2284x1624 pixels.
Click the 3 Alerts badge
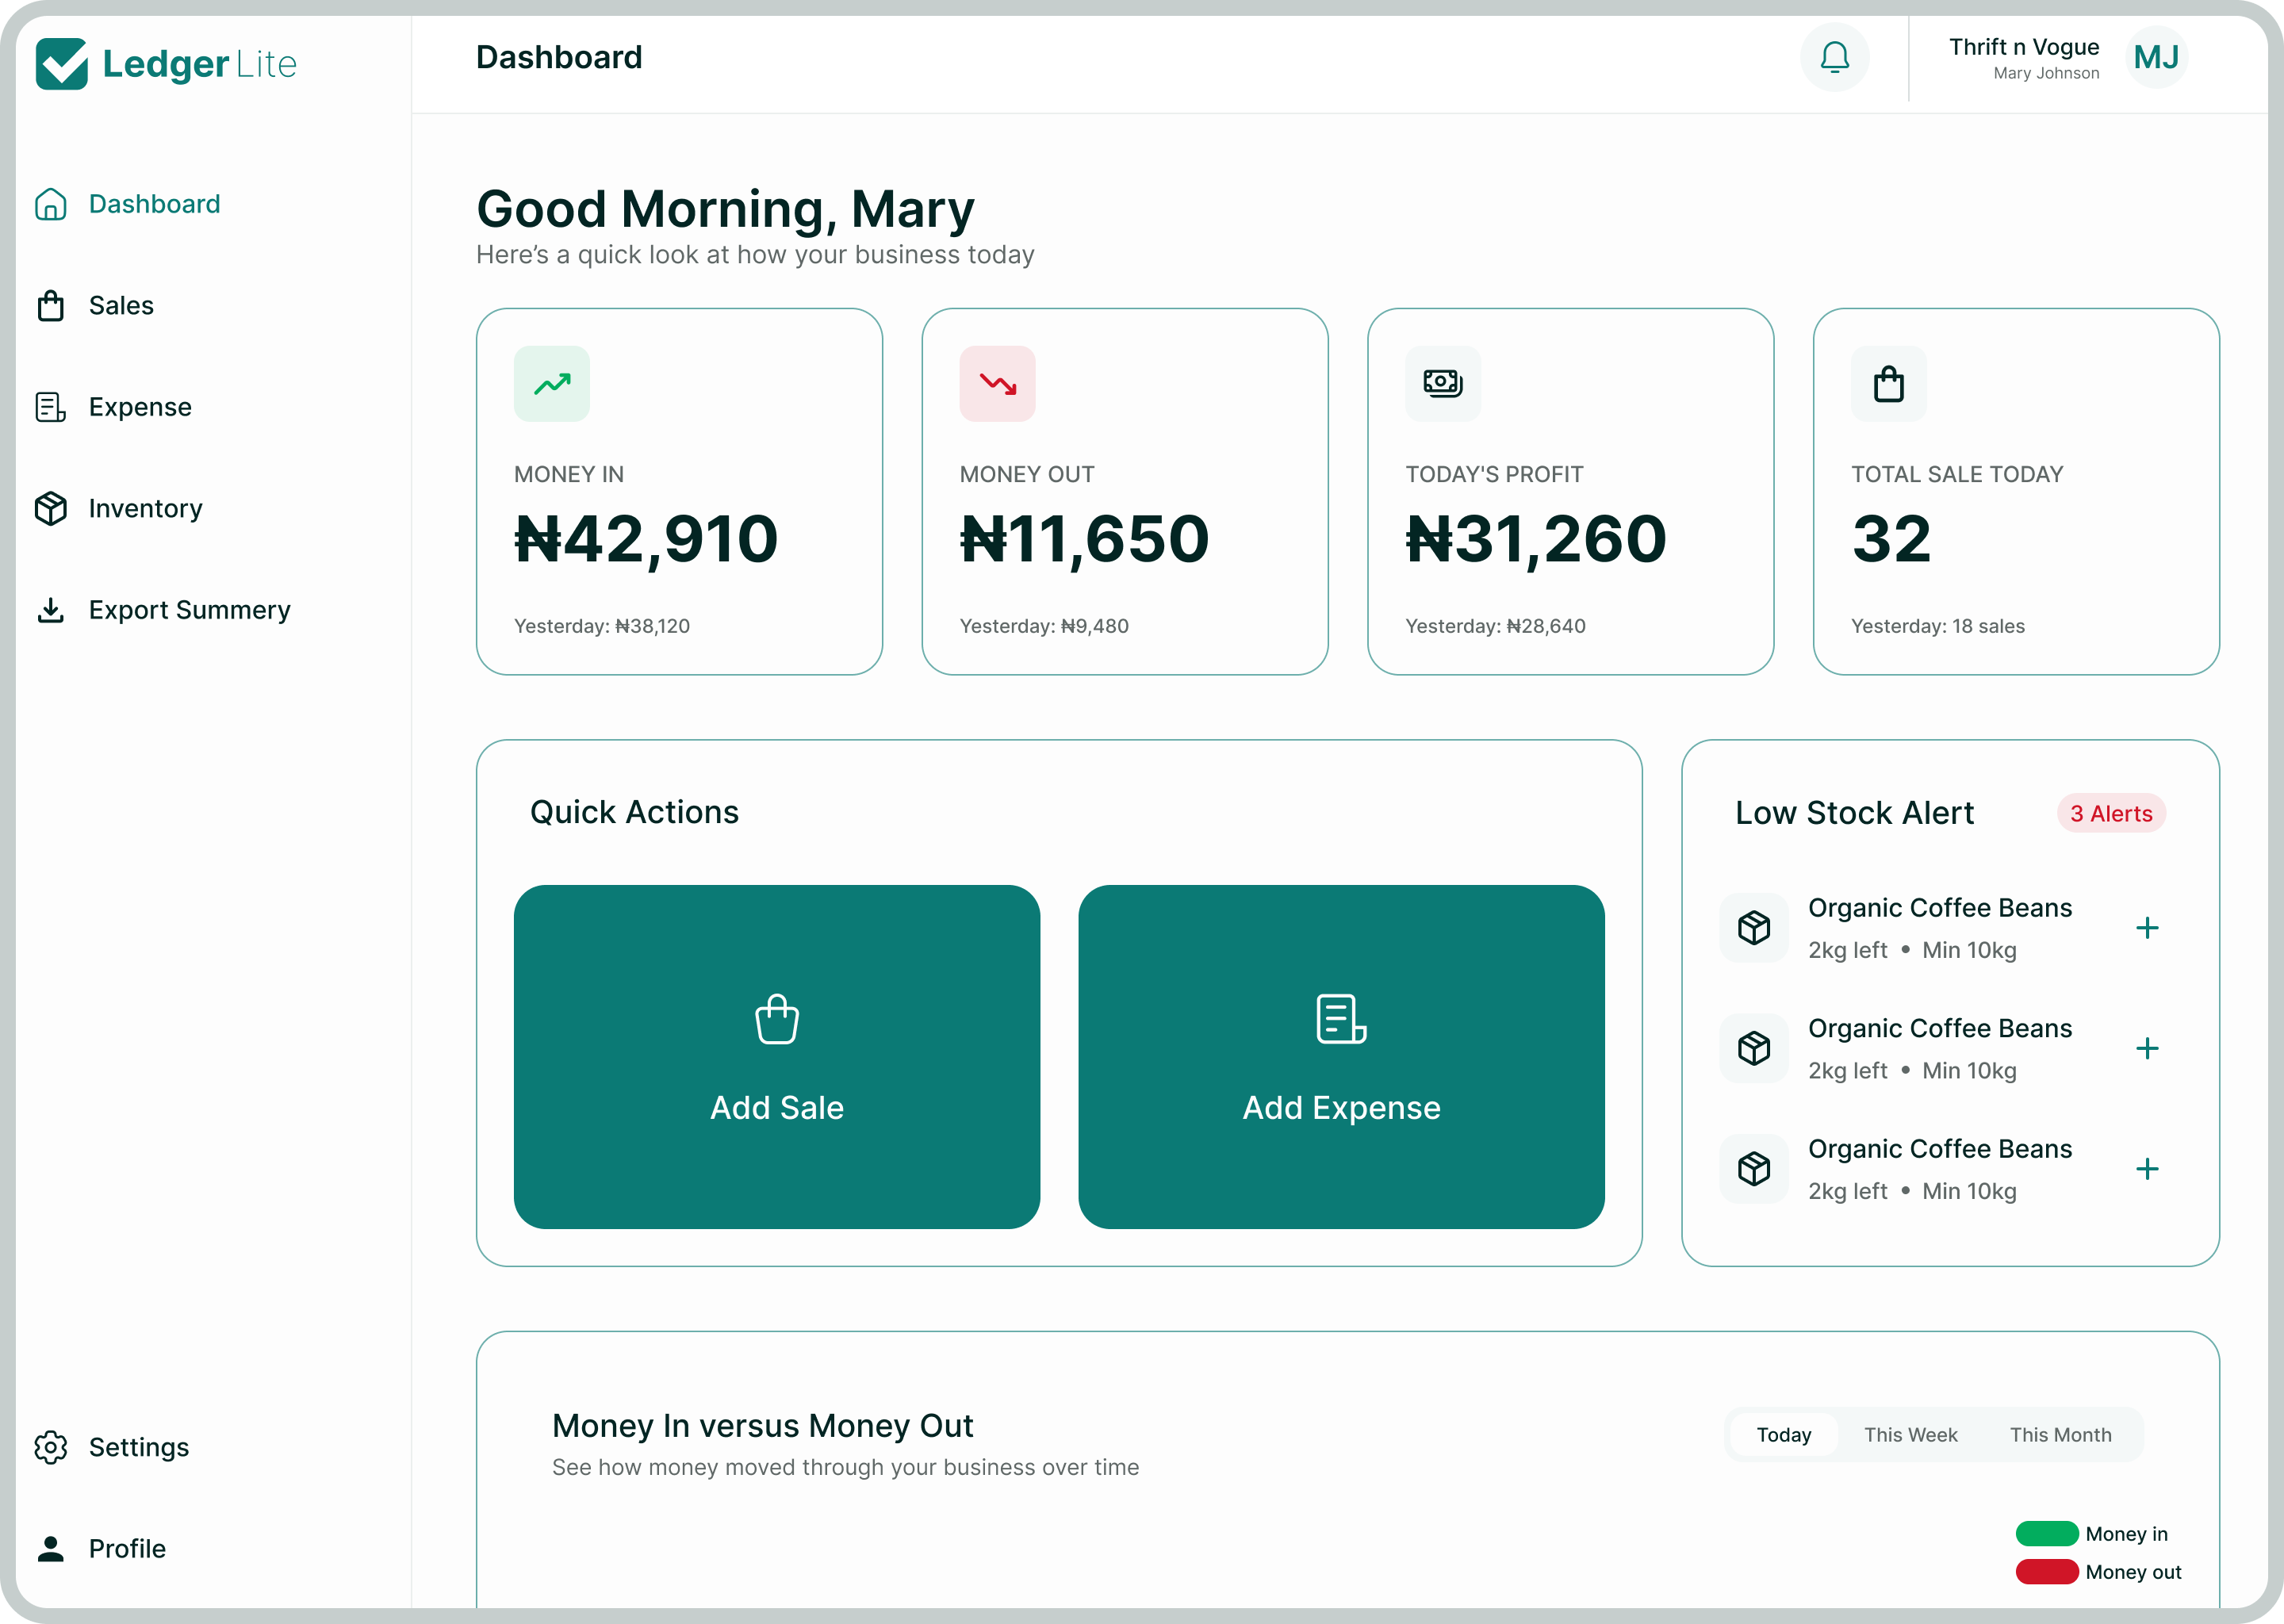pyautogui.click(x=2111, y=814)
